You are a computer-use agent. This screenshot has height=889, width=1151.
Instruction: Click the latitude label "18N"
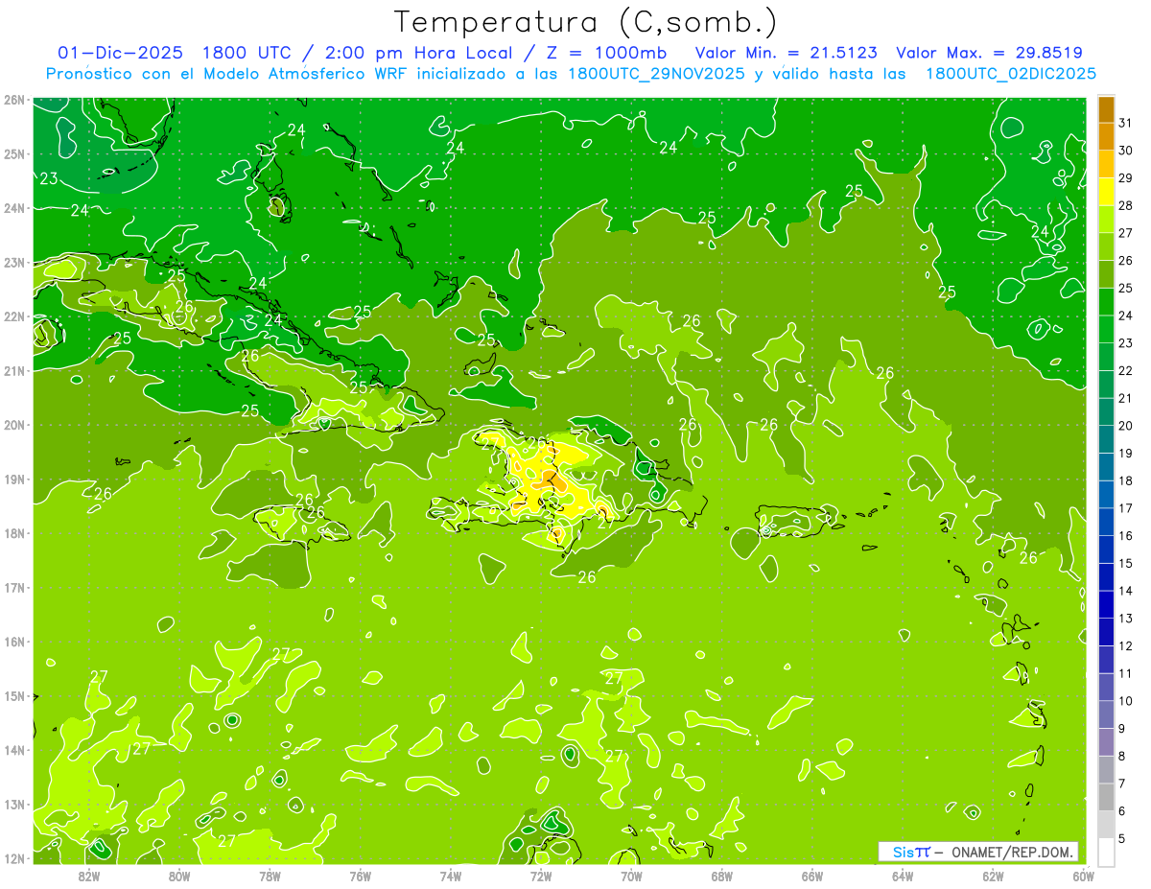(x=14, y=533)
